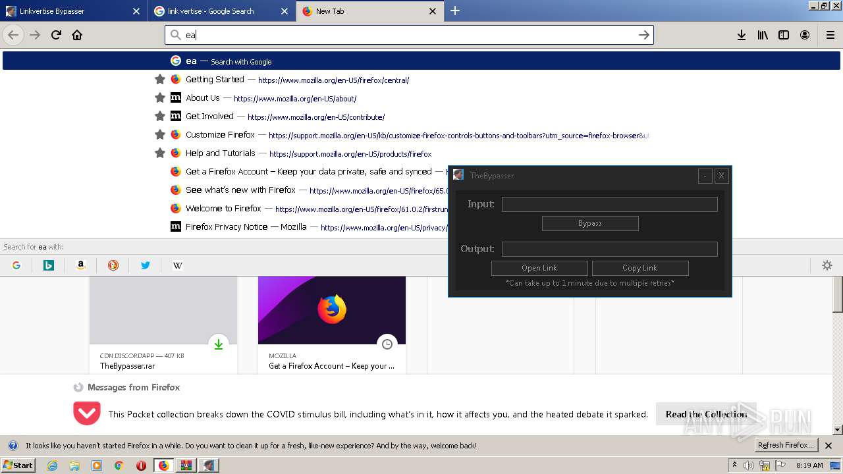Select 'ea — Search with Google' suggestion
The width and height of the screenshot is (843, 474).
pos(421,61)
